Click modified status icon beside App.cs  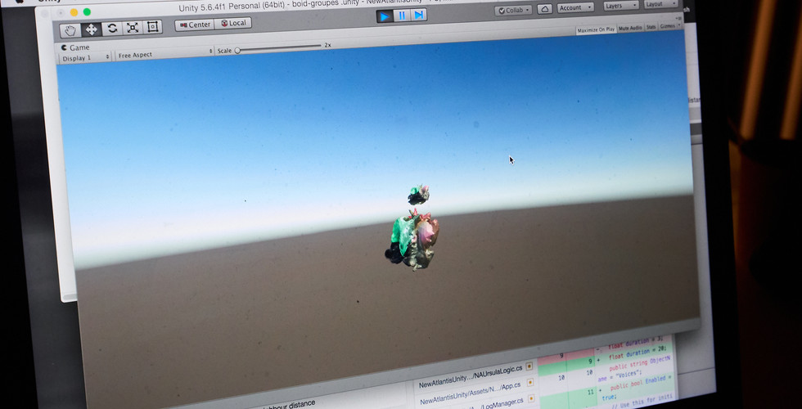tap(530, 382)
